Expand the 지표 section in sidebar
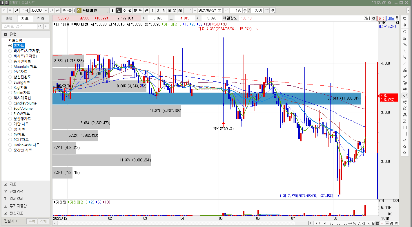Image resolution: width=412 pixels, height=227 pixels. tap(6, 184)
